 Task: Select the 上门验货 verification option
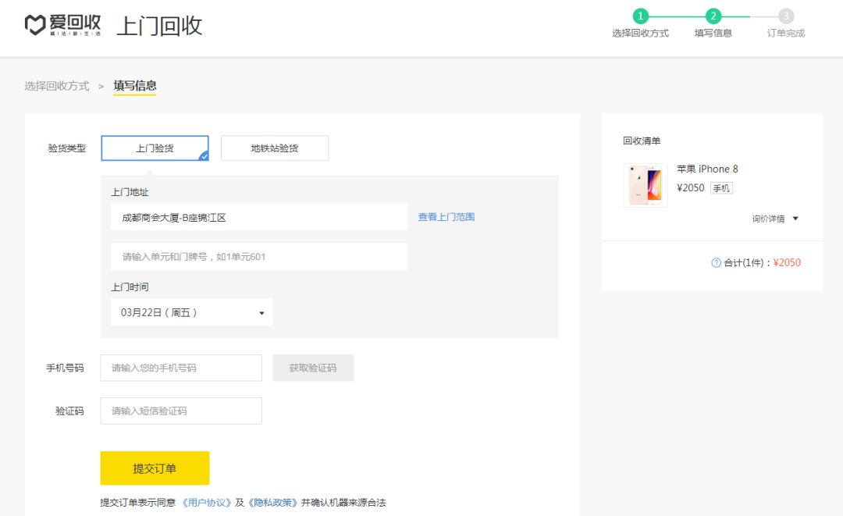155,148
